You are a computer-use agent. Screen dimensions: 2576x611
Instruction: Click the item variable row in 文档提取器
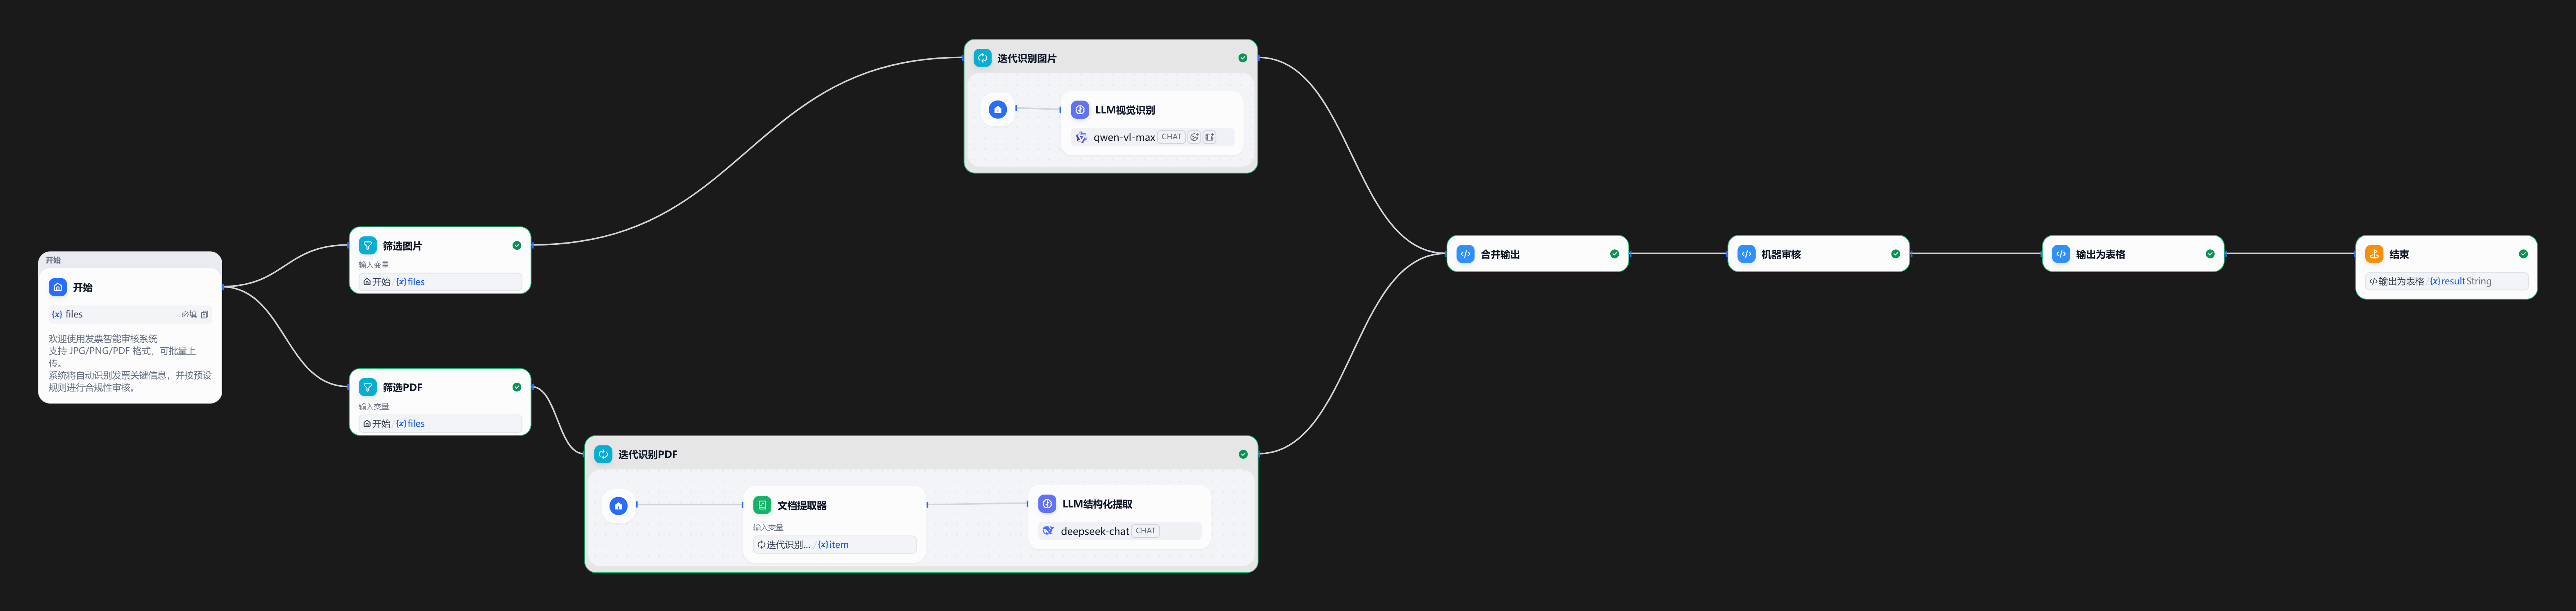point(834,545)
